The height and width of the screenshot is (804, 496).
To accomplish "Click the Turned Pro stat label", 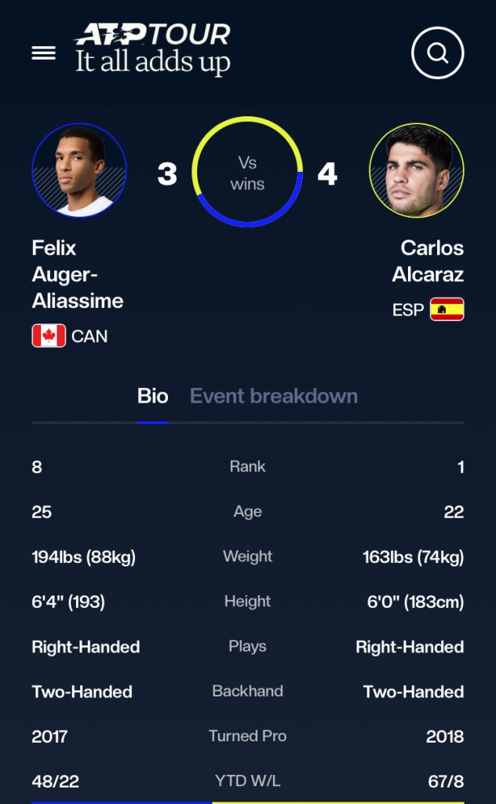I will point(247,736).
